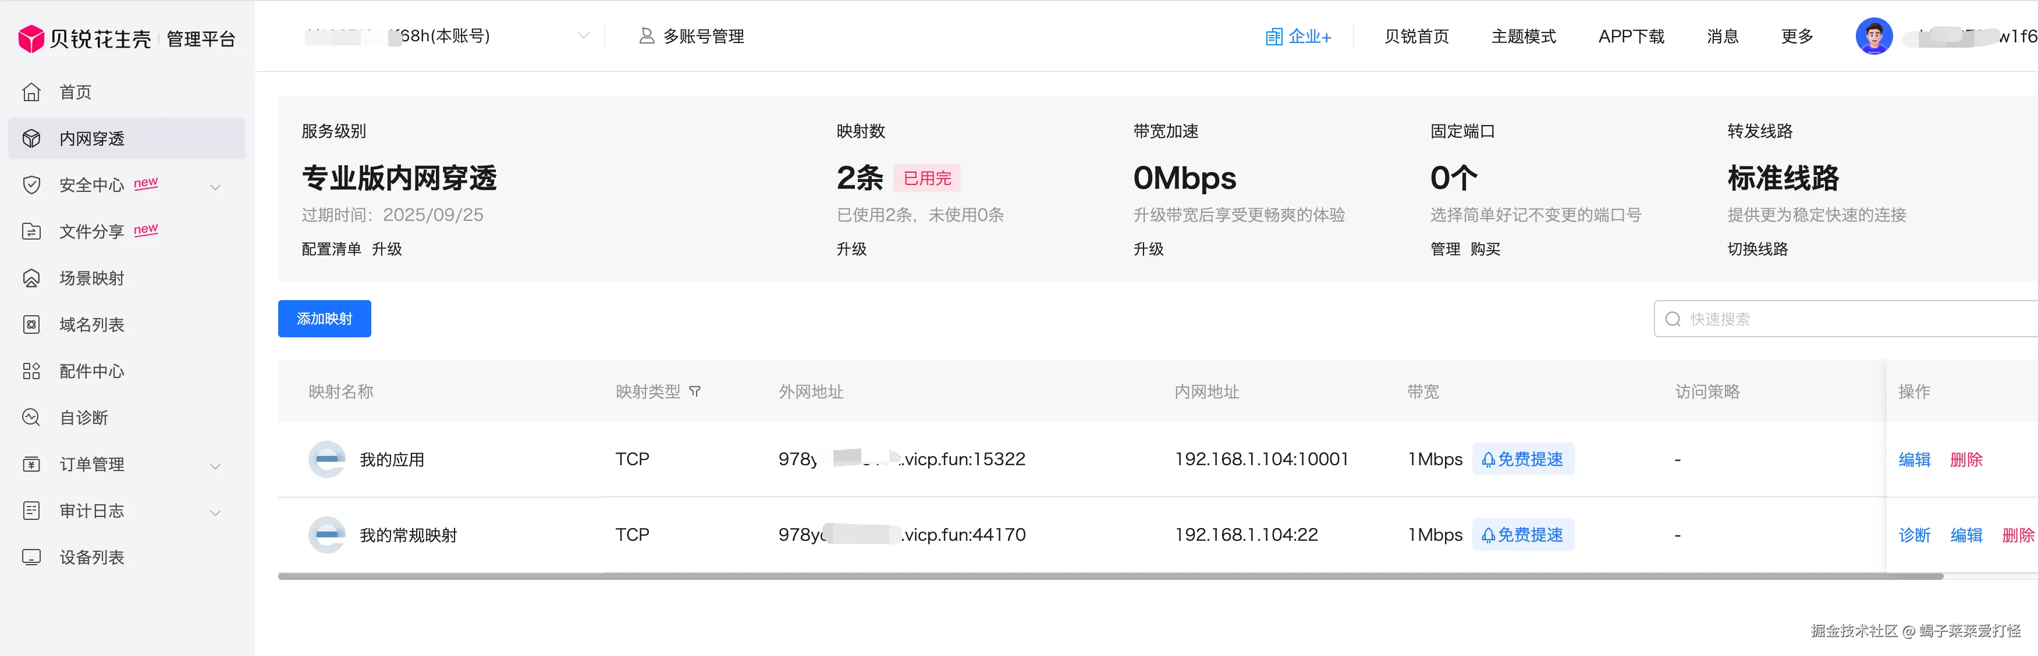Click the home icon in sidebar
This screenshot has height=656, width=2038.
tap(31, 92)
